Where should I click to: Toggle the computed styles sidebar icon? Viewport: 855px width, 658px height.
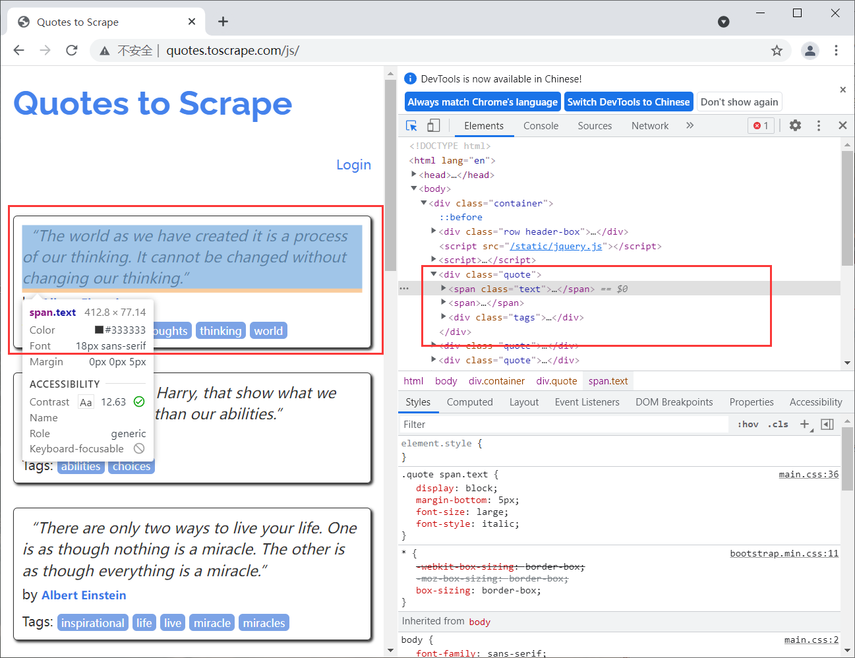click(x=827, y=425)
